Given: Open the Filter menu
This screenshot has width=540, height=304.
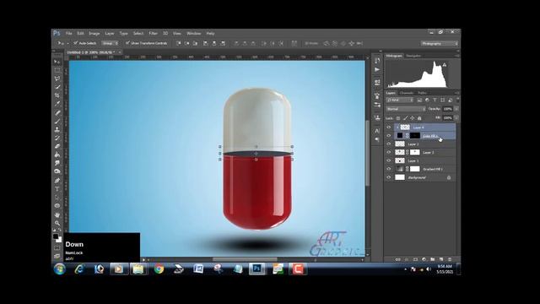Looking at the screenshot, I should coord(153,34).
